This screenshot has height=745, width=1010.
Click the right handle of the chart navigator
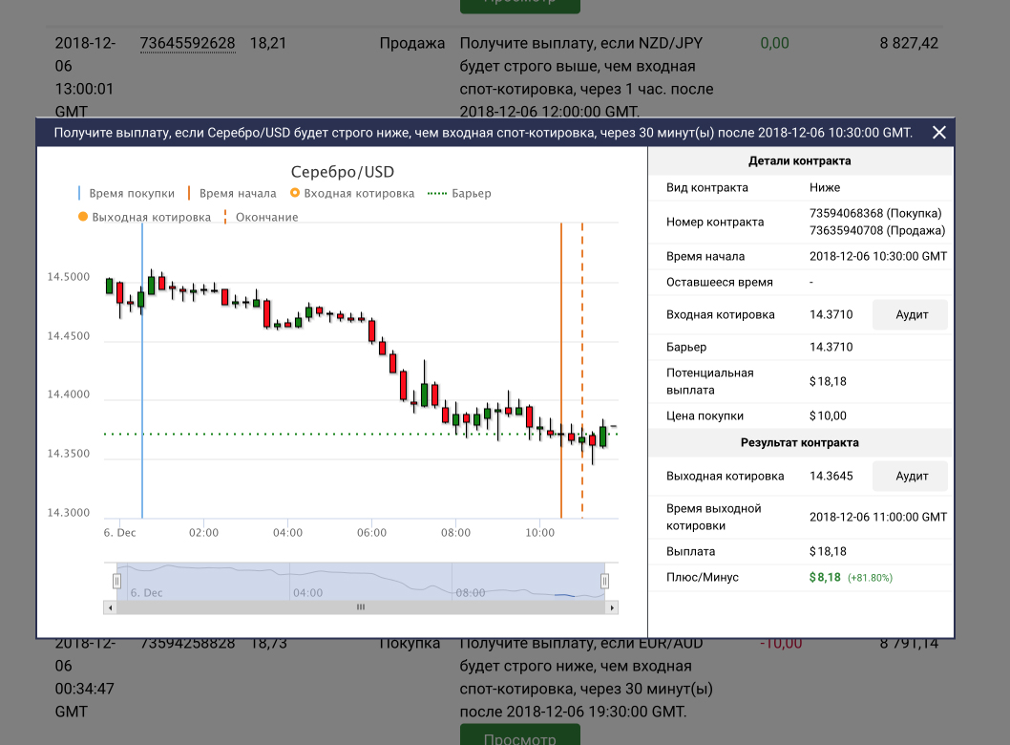[x=604, y=581]
